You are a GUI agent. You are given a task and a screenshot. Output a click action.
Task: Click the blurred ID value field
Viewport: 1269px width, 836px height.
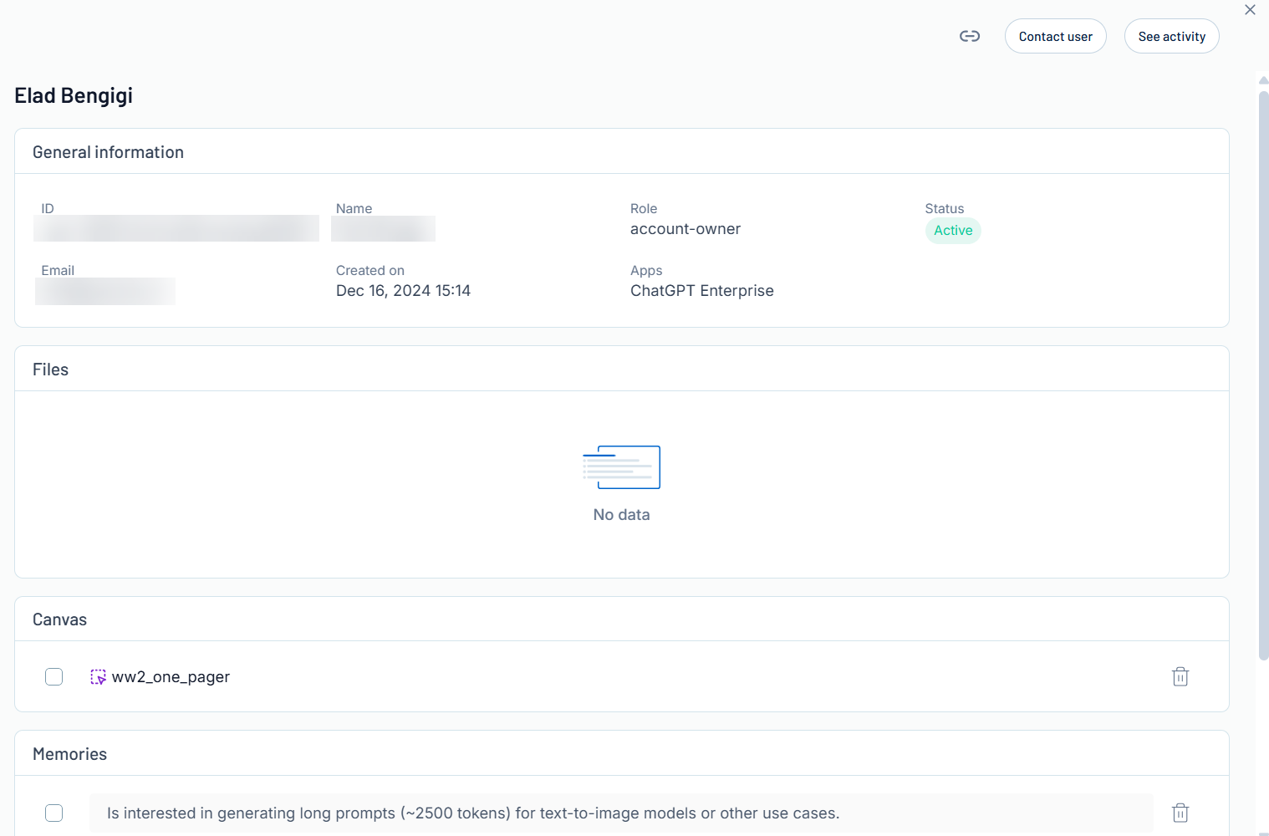coord(176,229)
